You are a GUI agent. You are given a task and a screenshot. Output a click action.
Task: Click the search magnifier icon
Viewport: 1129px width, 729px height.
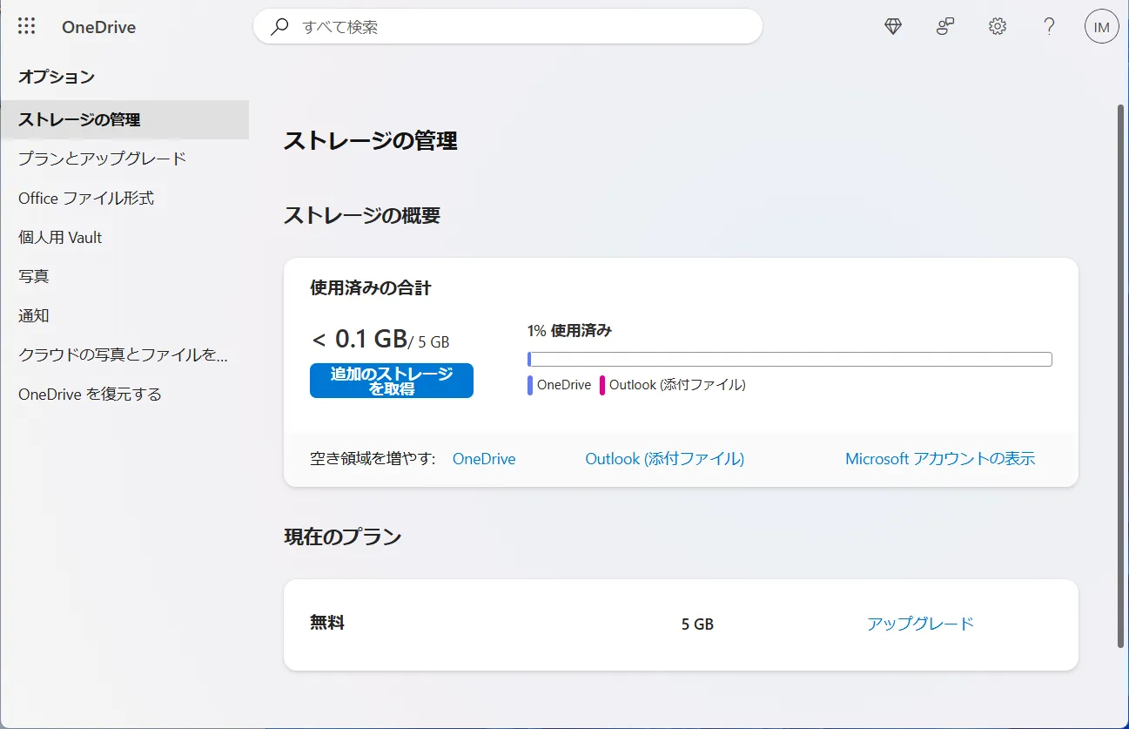tap(279, 27)
